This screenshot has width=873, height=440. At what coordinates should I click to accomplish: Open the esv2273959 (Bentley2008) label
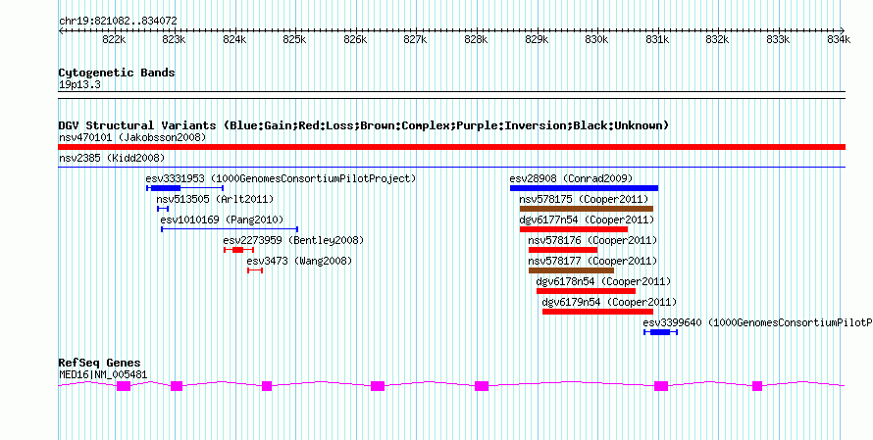point(293,240)
